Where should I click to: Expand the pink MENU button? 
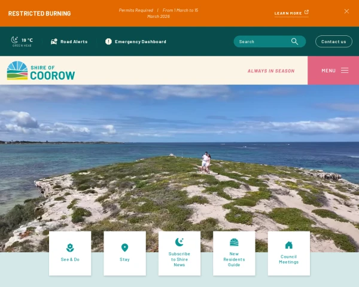pyautogui.click(x=333, y=71)
